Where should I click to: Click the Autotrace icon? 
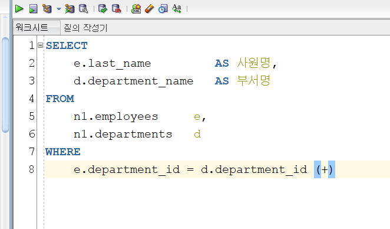point(70,9)
